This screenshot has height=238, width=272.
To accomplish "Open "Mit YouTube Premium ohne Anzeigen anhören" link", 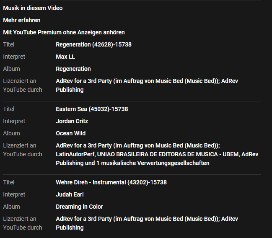I will tap(64, 32).
